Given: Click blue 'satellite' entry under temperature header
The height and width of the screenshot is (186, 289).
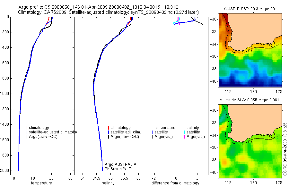Looking at the screenshot, I should click(161, 132).
